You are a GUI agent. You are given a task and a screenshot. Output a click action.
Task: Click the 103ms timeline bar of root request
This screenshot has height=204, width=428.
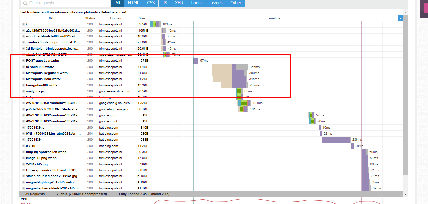pyautogui.click(x=155, y=24)
